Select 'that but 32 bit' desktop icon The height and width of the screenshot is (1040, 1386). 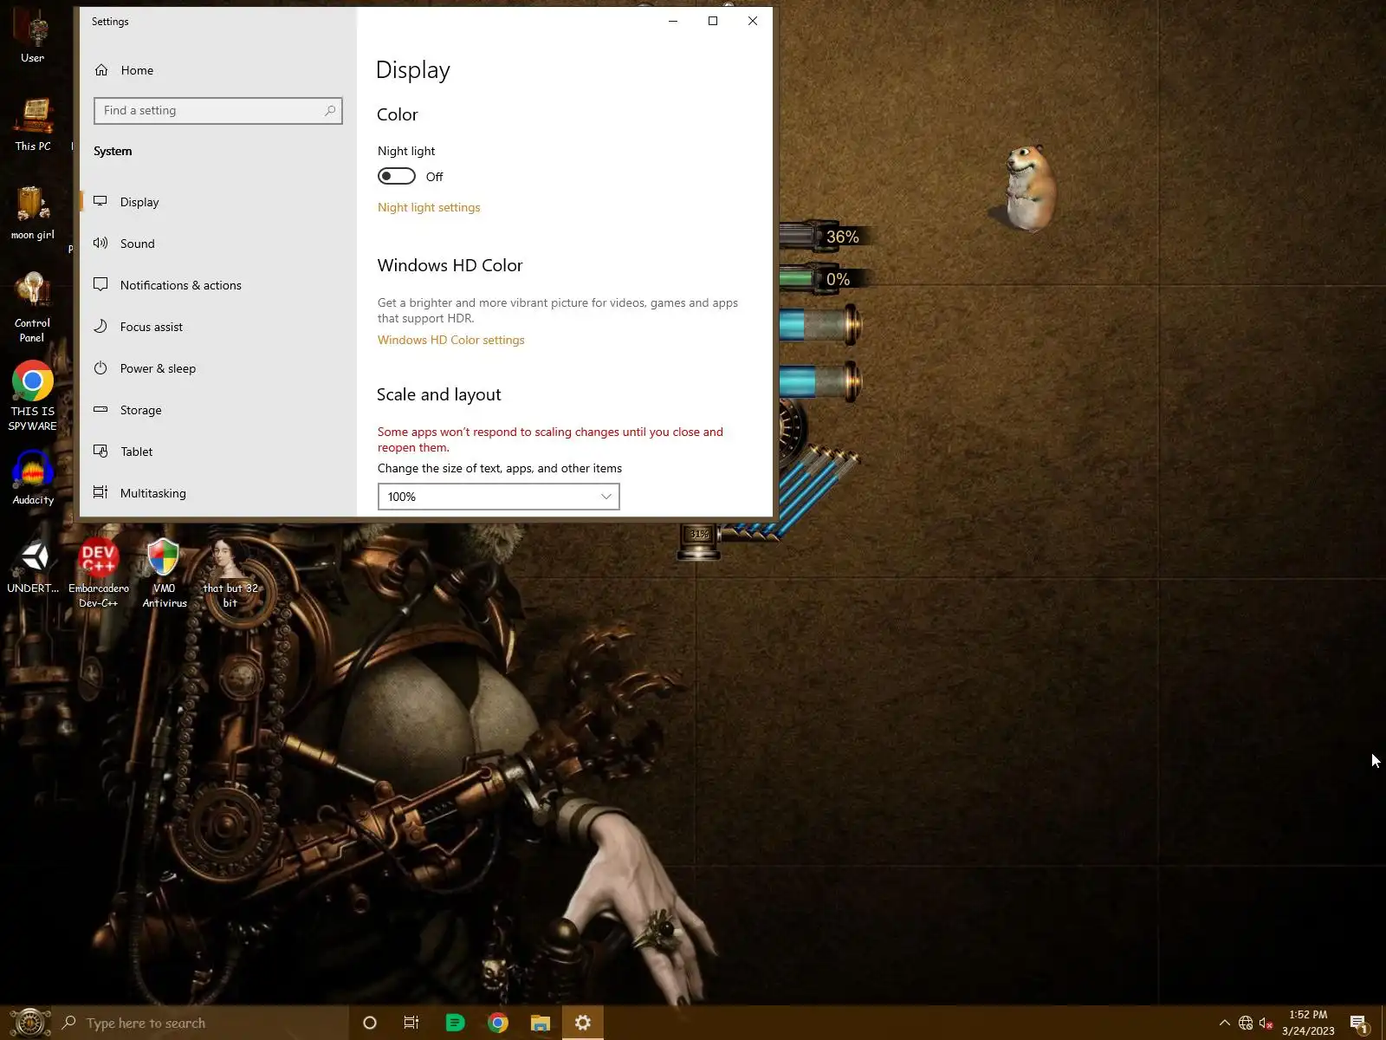tap(230, 574)
